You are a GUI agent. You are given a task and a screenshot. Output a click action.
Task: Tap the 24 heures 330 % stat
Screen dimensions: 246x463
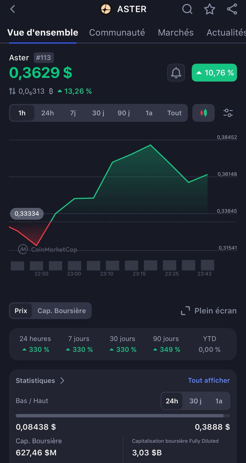click(35, 344)
